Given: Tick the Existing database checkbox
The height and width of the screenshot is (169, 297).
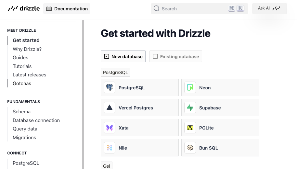Looking at the screenshot, I should point(155,56).
